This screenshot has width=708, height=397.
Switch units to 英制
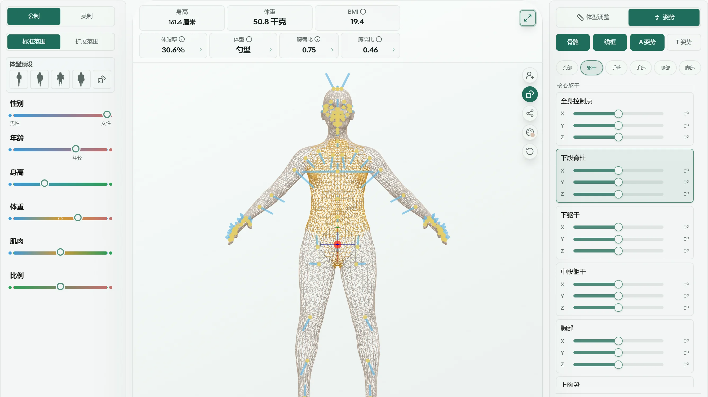87,16
